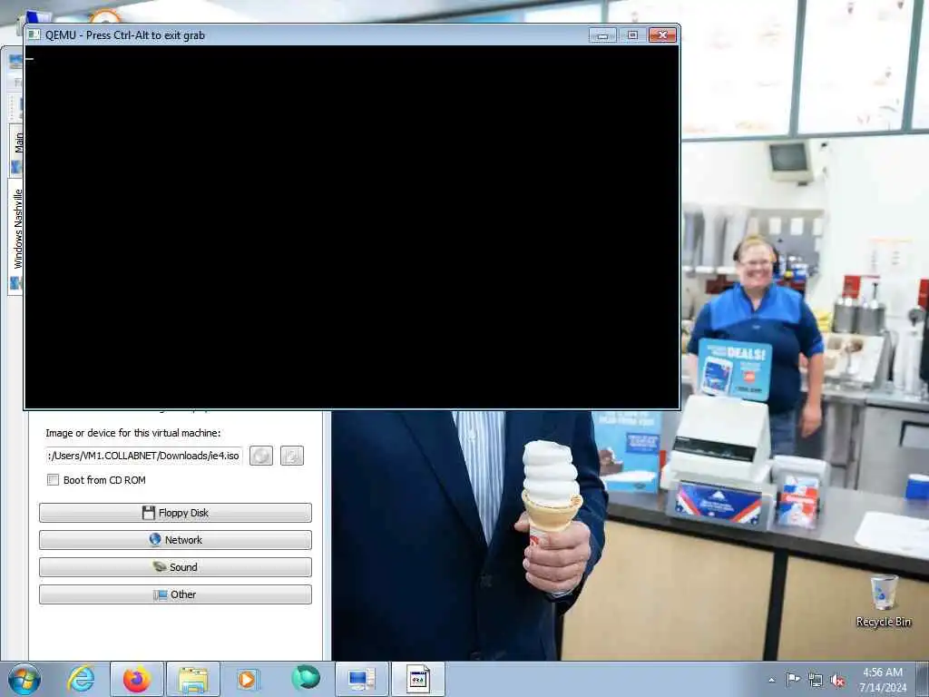Image resolution: width=929 pixels, height=697 pixels.
Task: Open Windows Media Player from taskbar
Action: 249,679
